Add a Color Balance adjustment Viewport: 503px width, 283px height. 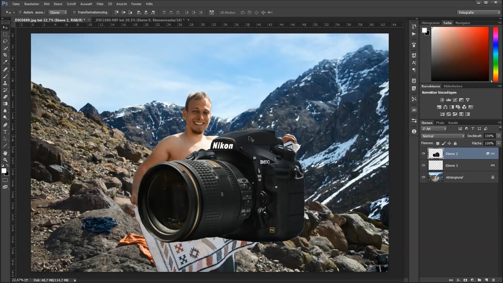(445, 107)
